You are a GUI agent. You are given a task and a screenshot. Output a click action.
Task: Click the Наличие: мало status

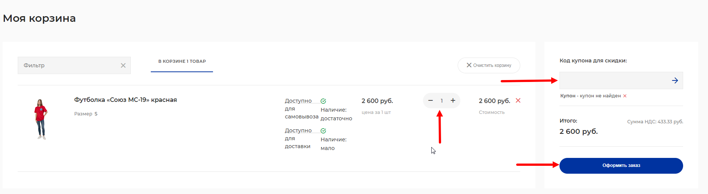pos(333,144)
